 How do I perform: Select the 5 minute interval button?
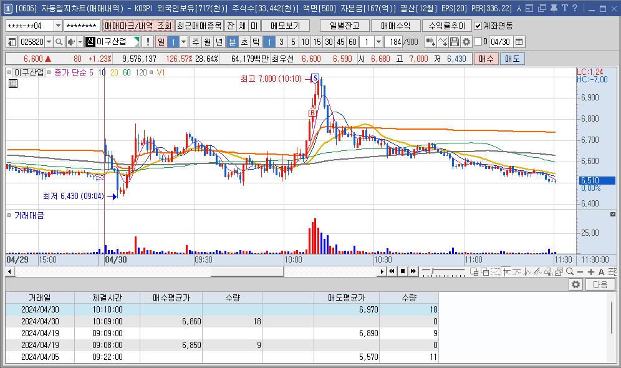[x=293, y=42]
